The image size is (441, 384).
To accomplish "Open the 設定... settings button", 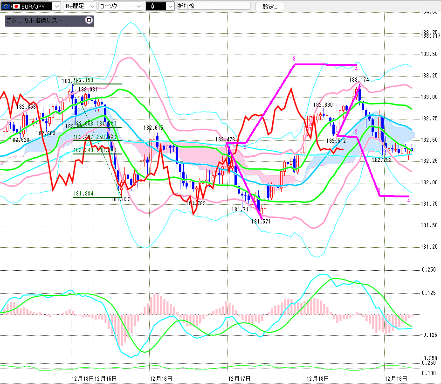I will coord(273,7).
